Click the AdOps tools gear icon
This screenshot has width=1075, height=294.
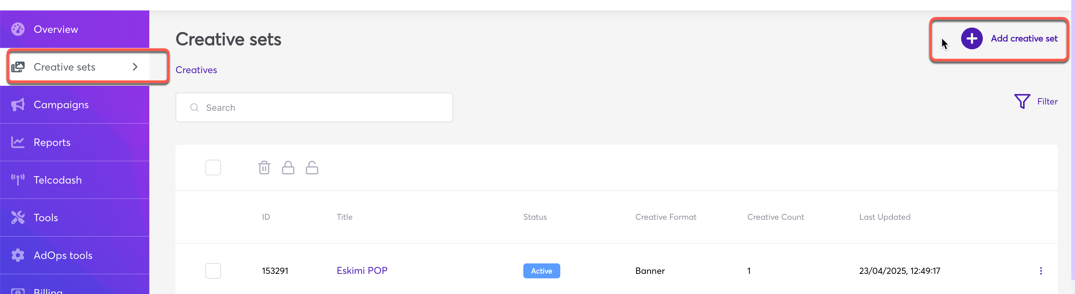pos(18,255)
